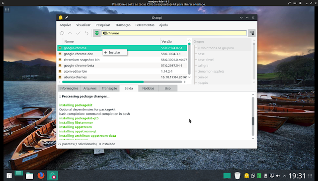The width and height of the screenshot is (318, 181).
Task: Open the Visualizar menu
Action: pos(83,25)
